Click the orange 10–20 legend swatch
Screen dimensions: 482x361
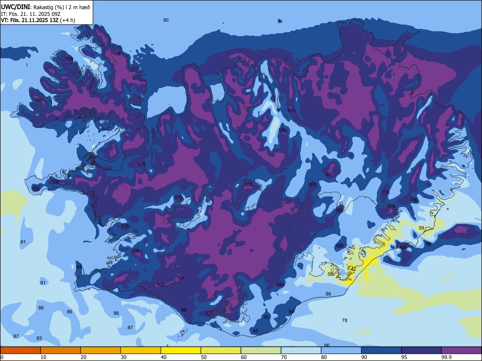click(61, 350)
